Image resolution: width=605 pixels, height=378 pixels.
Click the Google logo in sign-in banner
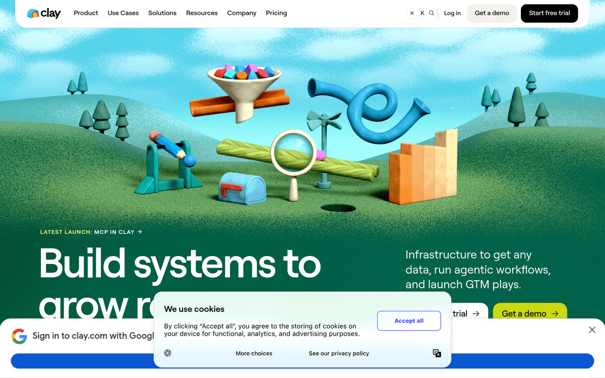[19, 336]
